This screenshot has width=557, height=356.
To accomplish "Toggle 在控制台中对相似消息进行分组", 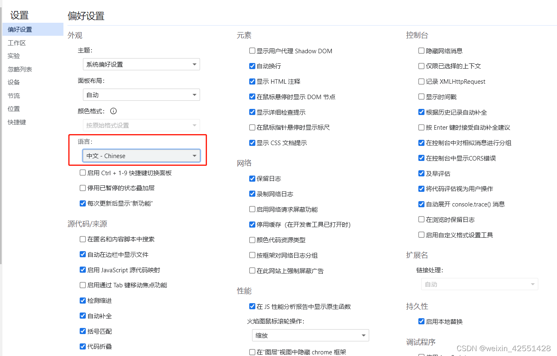I will [421, 143].
